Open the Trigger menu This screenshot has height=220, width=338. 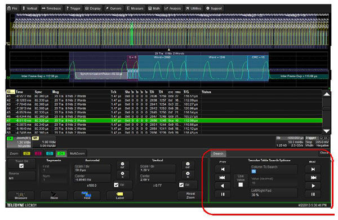point(73,8)
